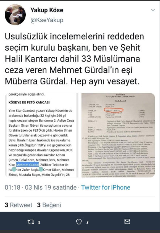View the list under 3 Beğeni
Screen dimensions: 160x233
[49, 205]
